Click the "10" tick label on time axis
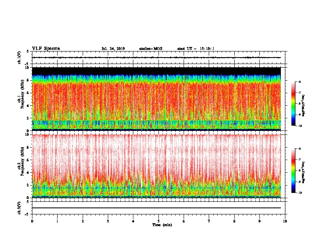This screenshot has height=248, width=321. click(285, 221)
